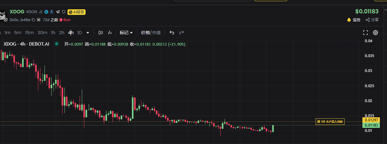387x144 pixels.
Task: Click the search magnifier icon next to XDOG
Action: point(64,12)
